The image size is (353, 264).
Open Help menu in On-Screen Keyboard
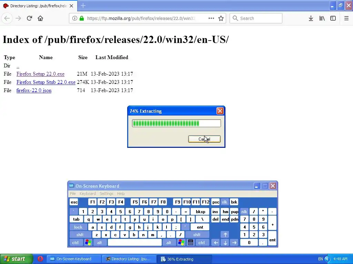click(x=121, y=194)
